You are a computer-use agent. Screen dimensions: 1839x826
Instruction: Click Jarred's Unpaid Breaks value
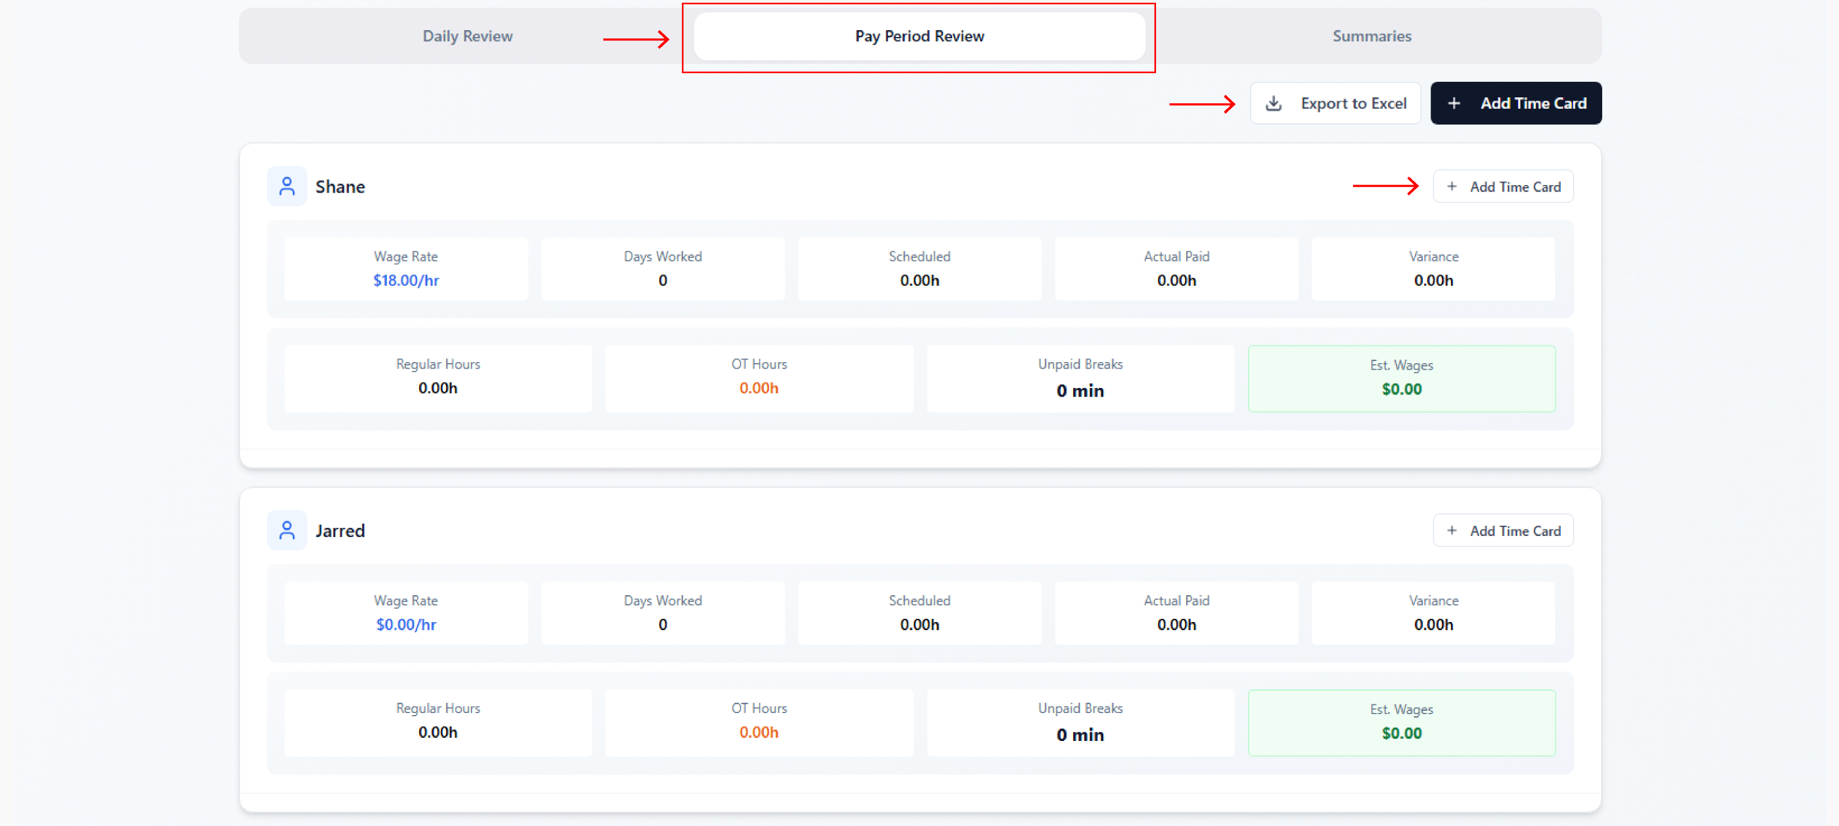[1080, 735]
